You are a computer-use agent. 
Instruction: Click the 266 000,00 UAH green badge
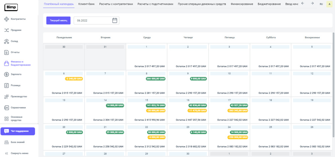[155, 78]
